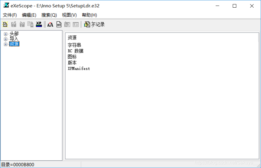261x168 pixels.
Task: Open the 帮助(H) menu
Action: (x=89, y=15)
